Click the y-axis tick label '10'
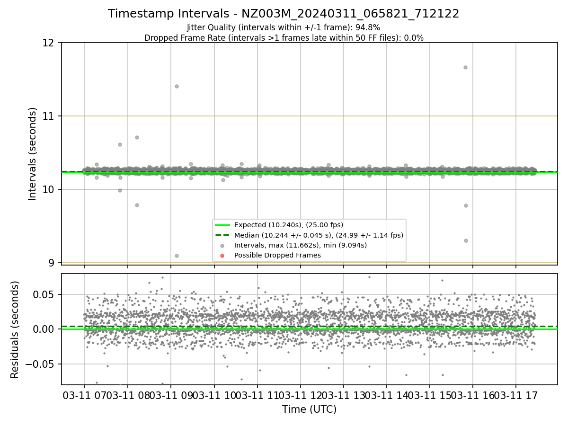 (49, 190)
